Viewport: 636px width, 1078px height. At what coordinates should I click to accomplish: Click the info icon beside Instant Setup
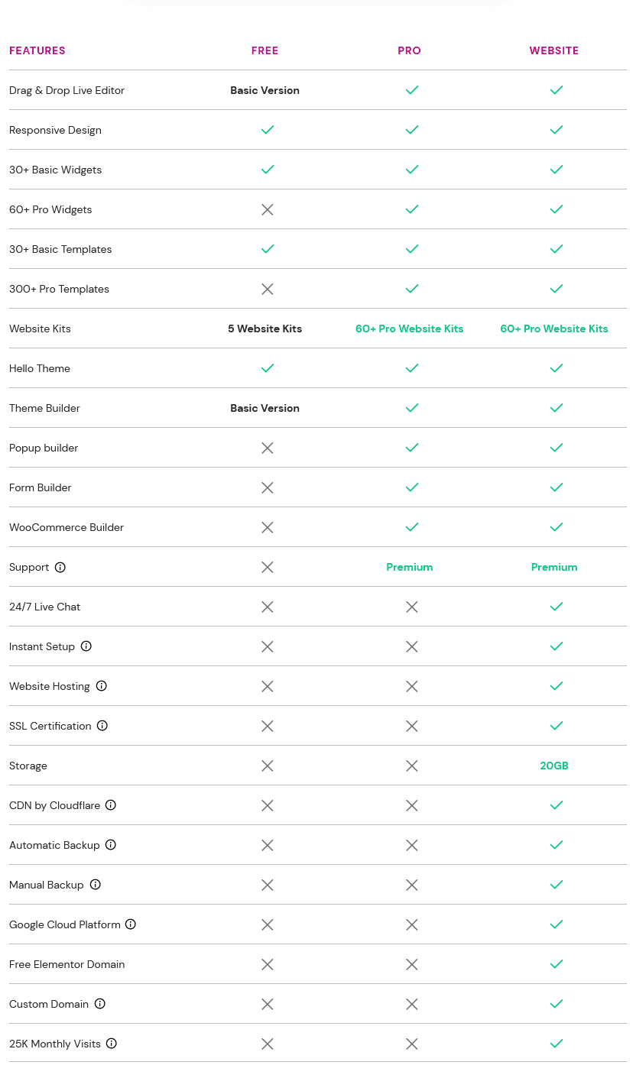(x=86, y=646)
